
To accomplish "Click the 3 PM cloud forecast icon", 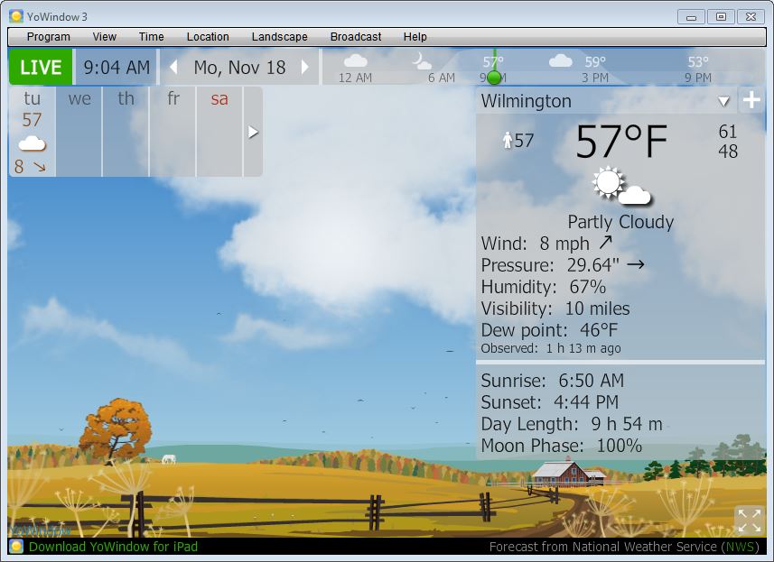I will (x=561, y=61).
